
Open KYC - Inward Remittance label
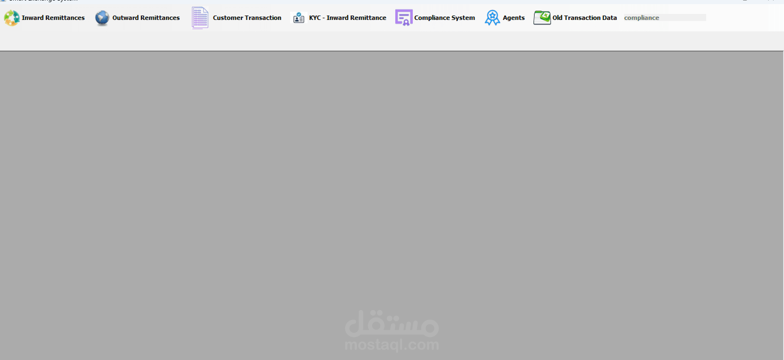(x=347, y=18)
